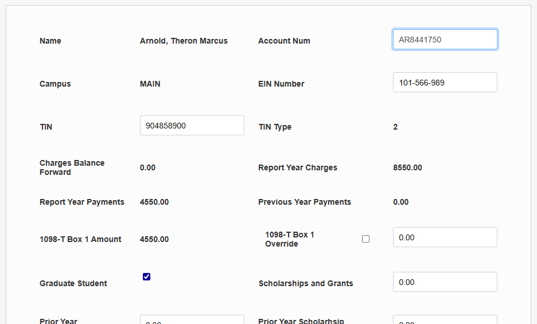Click the Campus value MAIN
537x324 pixels.
point(150,84)
